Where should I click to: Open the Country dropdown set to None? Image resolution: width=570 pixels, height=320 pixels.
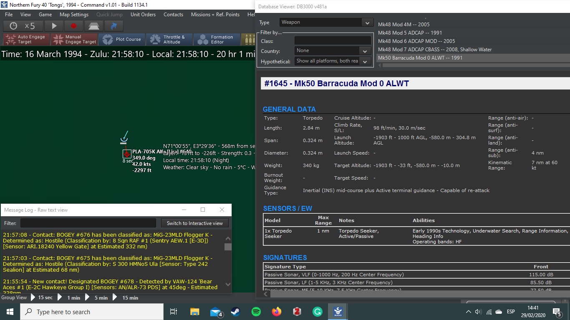point(365,51)
